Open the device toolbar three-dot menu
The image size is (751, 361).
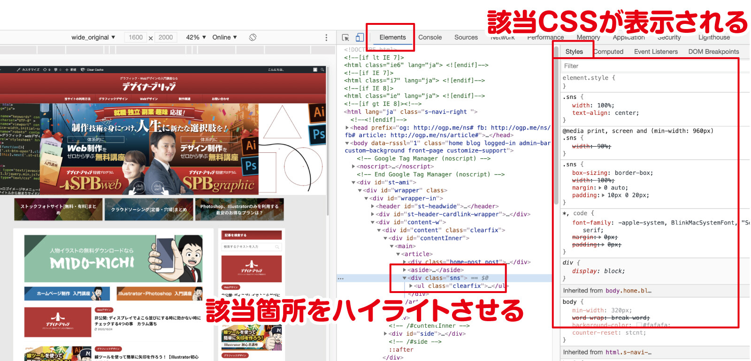[326, 38]
